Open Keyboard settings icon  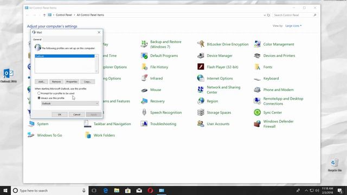click(x=257, y=79)
